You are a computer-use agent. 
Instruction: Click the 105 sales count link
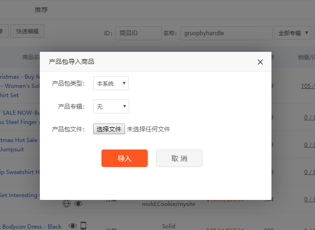pos(308,86)
